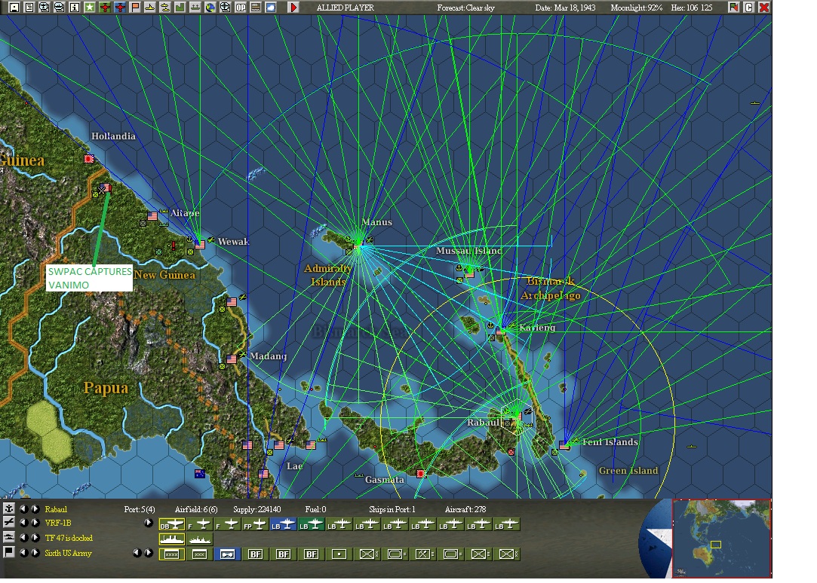Viewport: 817px width, 583px height.
Task: Select the battleship task force icon
Action: (x=171, y=539)
